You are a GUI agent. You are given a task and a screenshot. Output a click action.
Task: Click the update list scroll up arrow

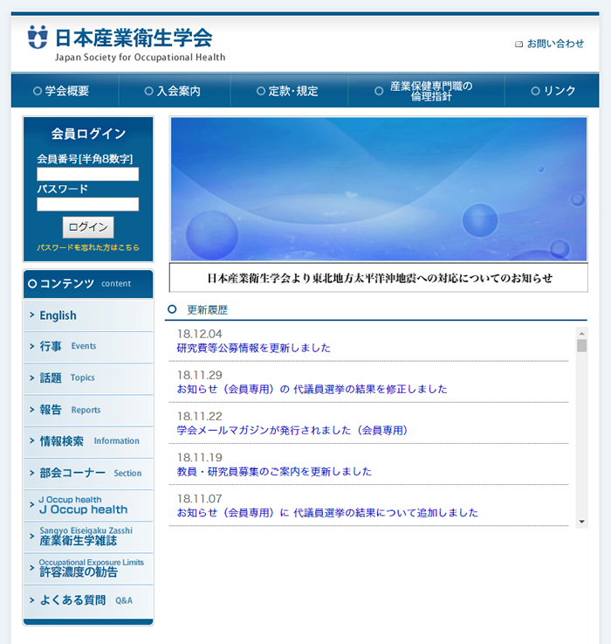click(581, 333)
